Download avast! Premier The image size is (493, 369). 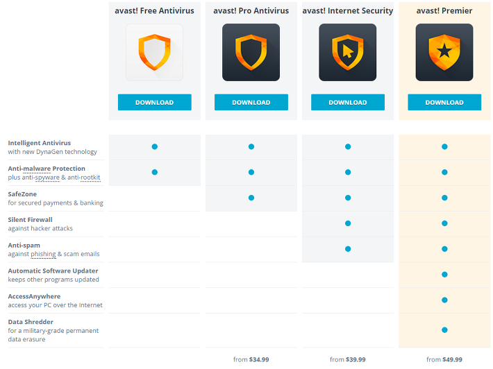click(444, 103)
